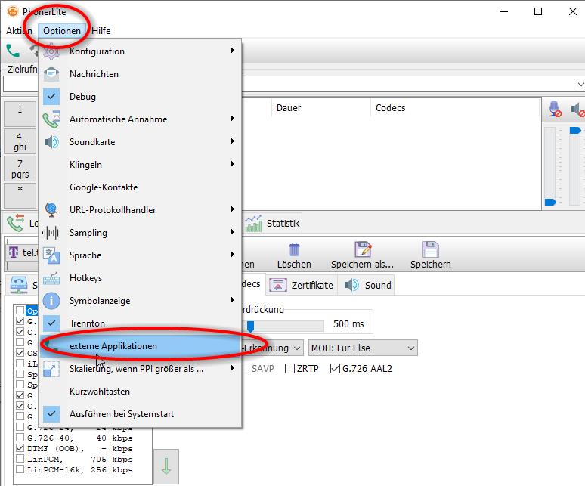Click the green phone call icon
Viewport: 585px width, 486px height.
13,51
